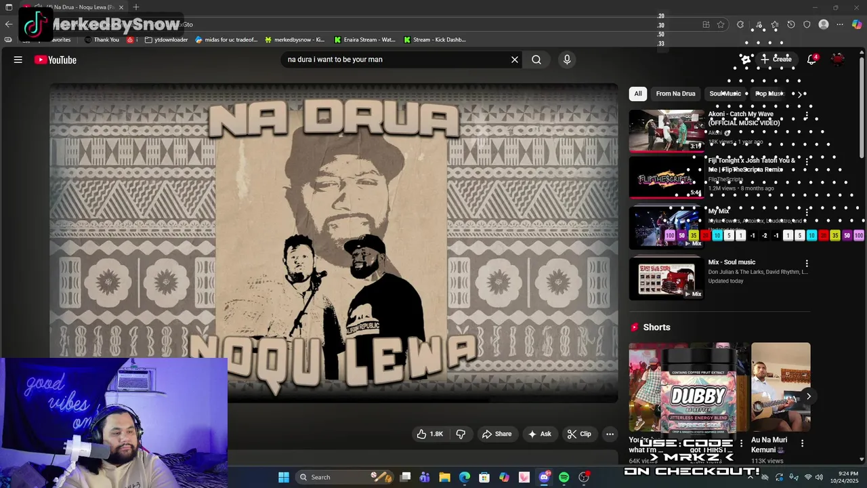Start voice search with microphone icon
Viewport: 867px width, 488px height.
(567, 60)
